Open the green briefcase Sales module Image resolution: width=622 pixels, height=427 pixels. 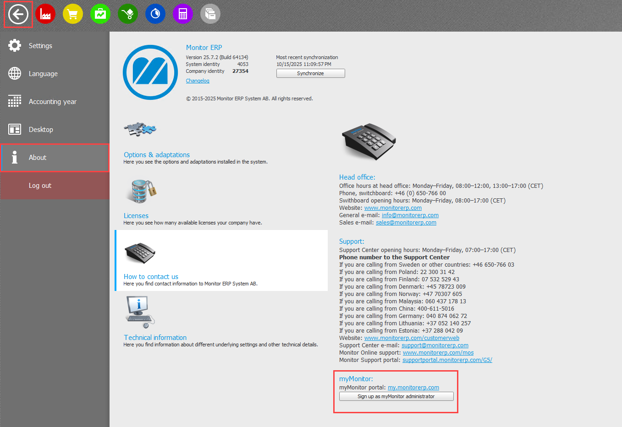tap(100, 14)
